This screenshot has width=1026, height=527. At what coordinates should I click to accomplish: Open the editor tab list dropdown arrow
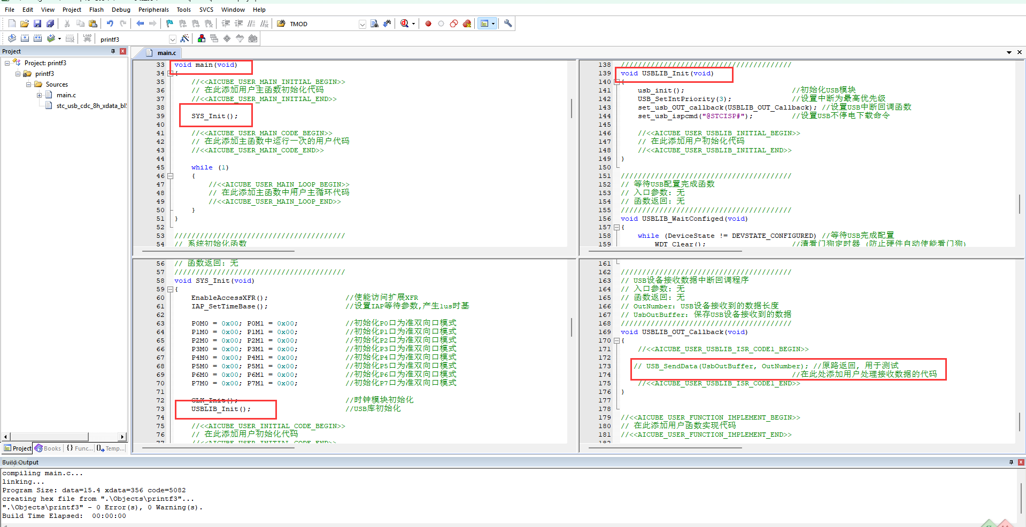pyautogui.click(x=1009, y=52)
